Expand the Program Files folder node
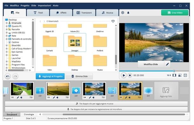 pyautogui.click(x=7, y=65)
